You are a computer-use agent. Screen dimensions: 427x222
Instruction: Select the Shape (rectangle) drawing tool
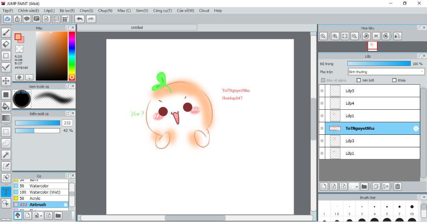(6, 56)
